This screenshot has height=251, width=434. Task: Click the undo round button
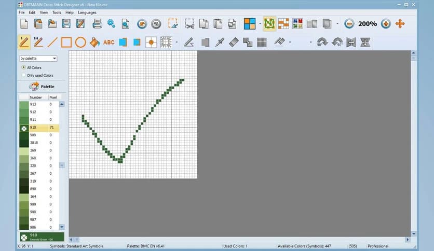142,24
